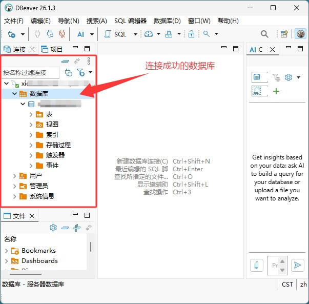
Task: Open a new SQL script editor
Action: coord(115,34)
